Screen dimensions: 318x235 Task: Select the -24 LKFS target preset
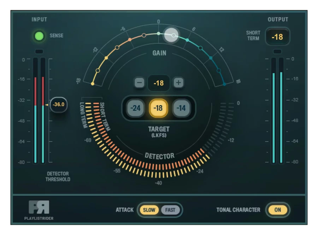click(135, 108)
